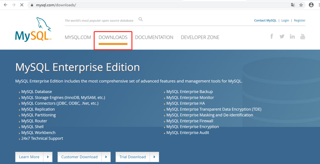Image resolution: width=320 pixels, height=164 pixels.
Task: Select the DOWNLOADS navigation tab
Action: 113,37
